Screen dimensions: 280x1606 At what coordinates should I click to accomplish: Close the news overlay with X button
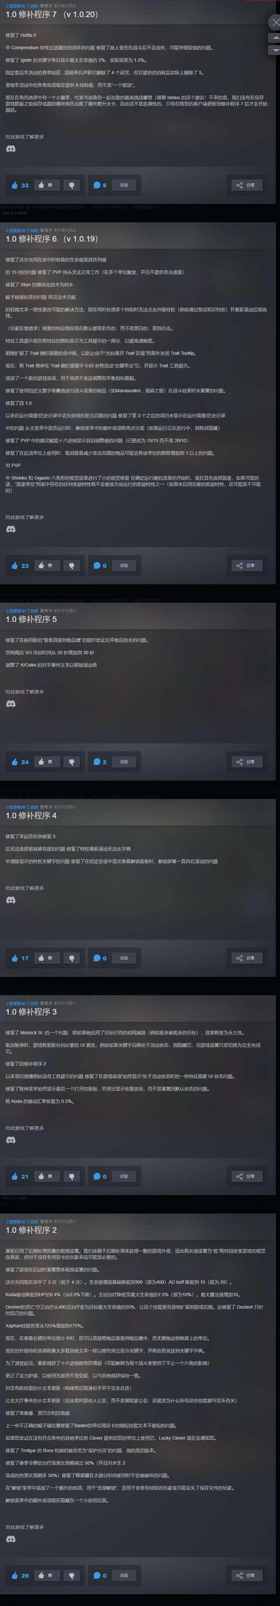(x=274, y=21)
